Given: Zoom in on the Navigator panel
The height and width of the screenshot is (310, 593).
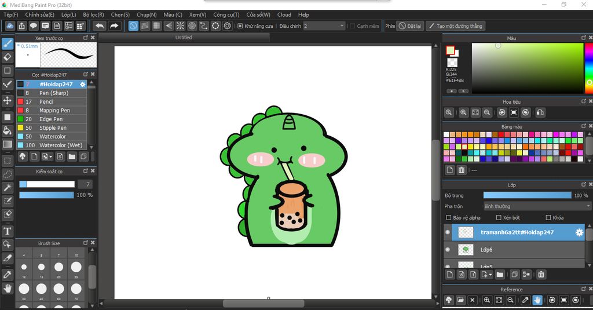Looking at the screenshot, I should coord(463,112).
